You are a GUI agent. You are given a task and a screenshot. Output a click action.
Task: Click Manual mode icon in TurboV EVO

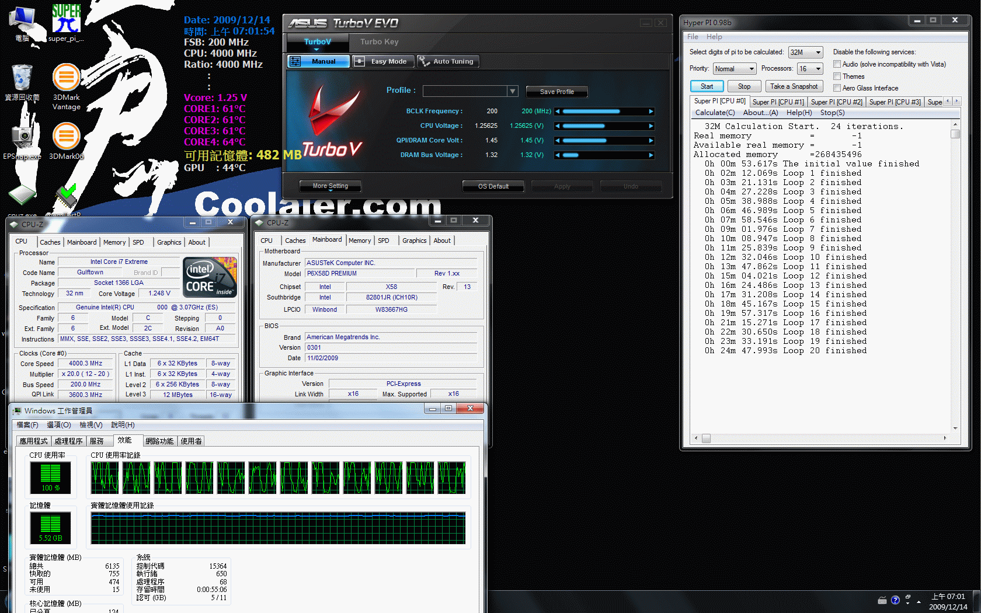pyautogui.click(x=296, y=61)
